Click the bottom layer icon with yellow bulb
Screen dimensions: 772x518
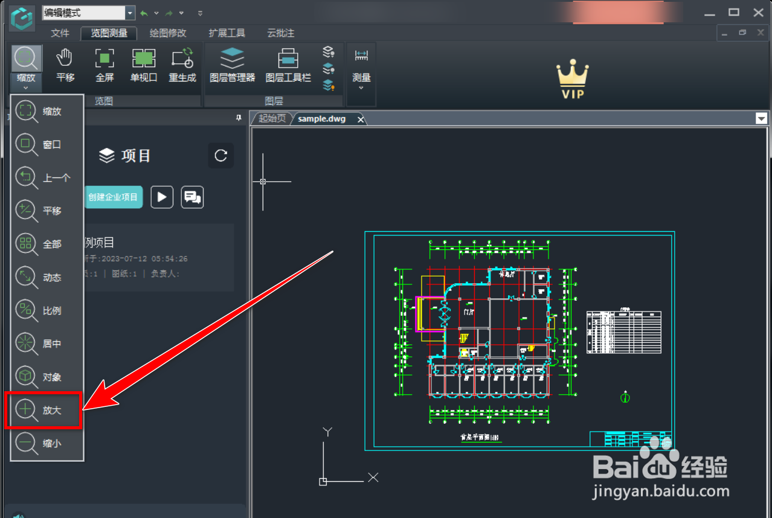(x=329, y=85)
